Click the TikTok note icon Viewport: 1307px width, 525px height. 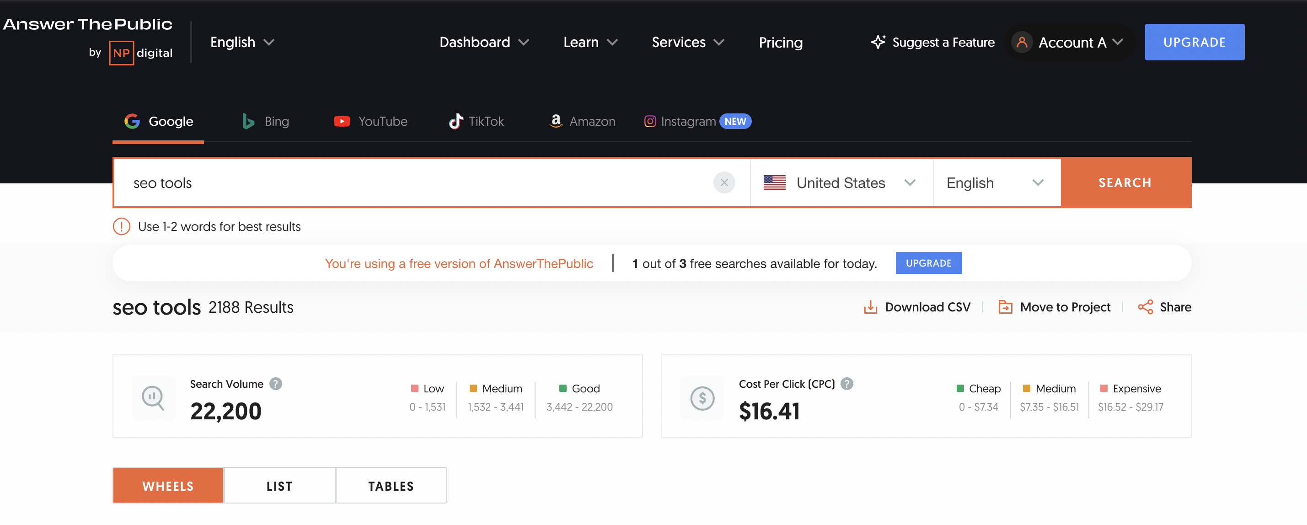[x=455, y=121]
